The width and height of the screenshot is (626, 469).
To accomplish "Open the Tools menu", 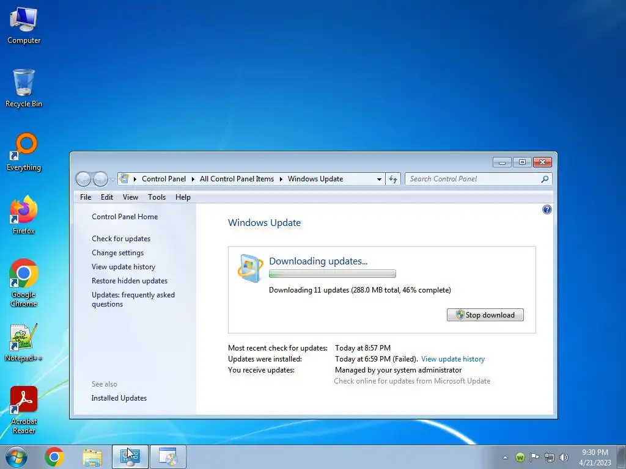I will tap(156, 197).
